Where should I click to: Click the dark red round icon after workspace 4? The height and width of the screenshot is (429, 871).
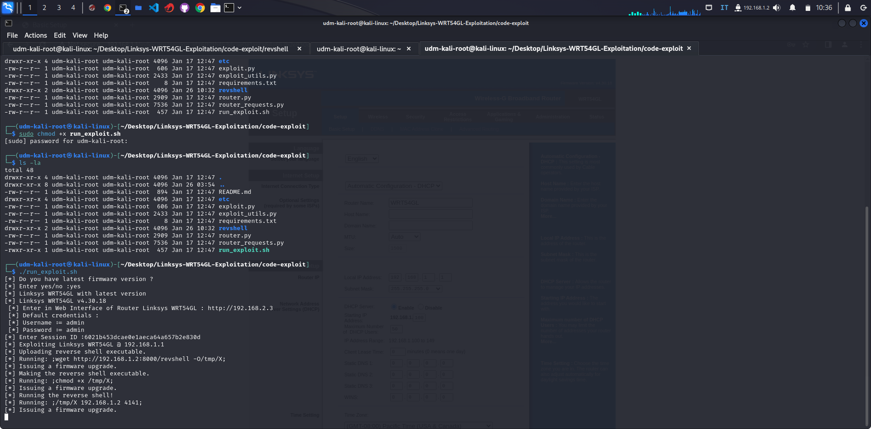(92, 8)
